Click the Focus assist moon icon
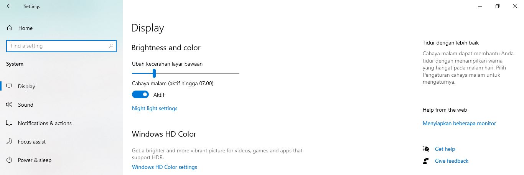Image resolution: width=524 pixels, height=175 pixels. 10,142
